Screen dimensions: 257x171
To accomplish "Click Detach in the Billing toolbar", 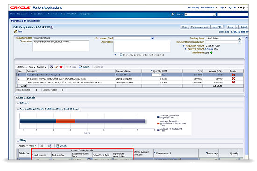I will pyautogui.click(x=61, y=146).
